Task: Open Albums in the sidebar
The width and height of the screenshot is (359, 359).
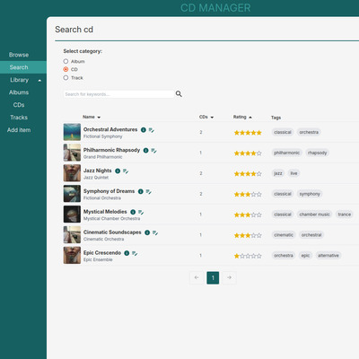Action: (x=19, y=92)
